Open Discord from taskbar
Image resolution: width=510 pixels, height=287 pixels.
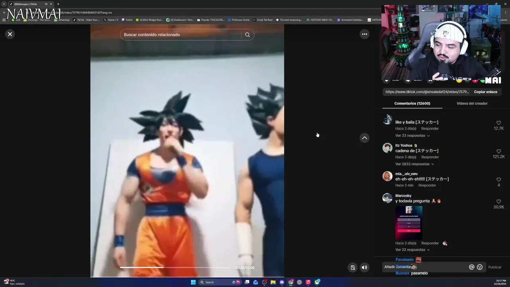[x=282, y=282]
